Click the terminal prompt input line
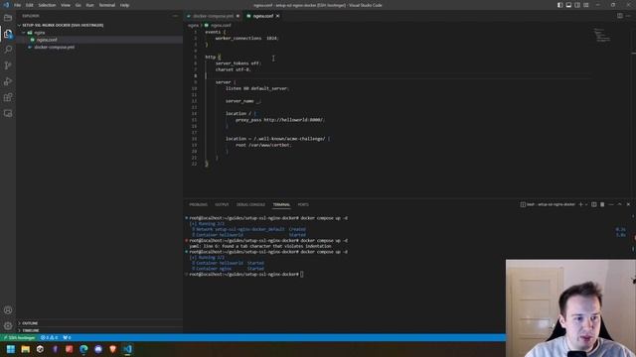This screenshot has width=636, height=357. [246, 275]
